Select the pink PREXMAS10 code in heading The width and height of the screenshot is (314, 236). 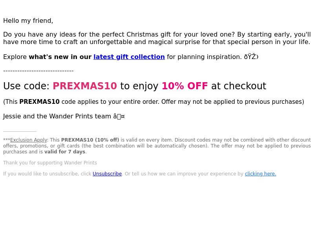pos(85,86)
